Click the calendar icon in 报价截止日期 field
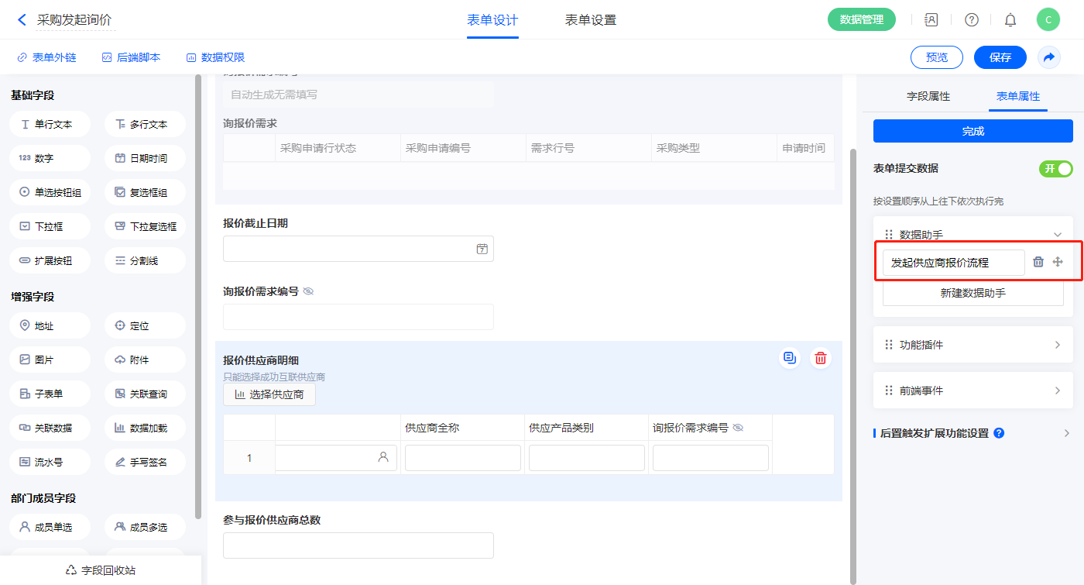The height and width of the screenshot is (585, 1084). pos(482,249)
